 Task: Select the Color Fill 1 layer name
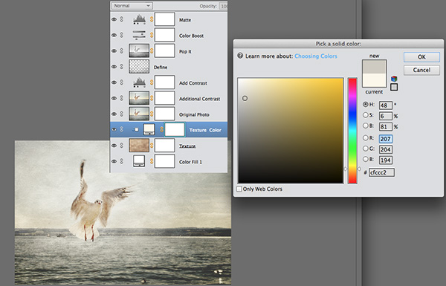pos(190,162)
